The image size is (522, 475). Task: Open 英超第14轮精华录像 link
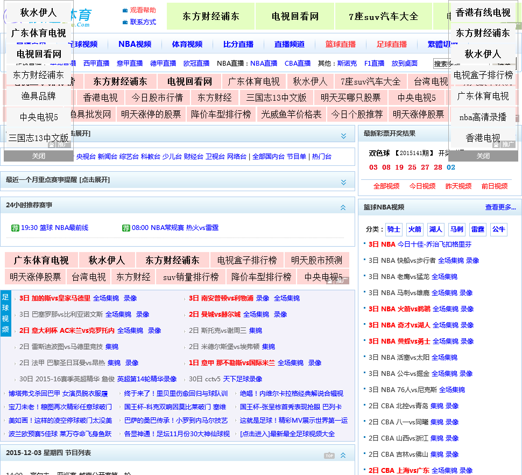[147, 379]
